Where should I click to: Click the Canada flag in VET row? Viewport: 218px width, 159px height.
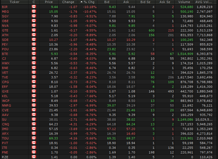pos(34,72)
